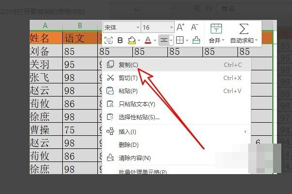Click the zoom magnifier icon near formula bar

click(x=197, y=9)
